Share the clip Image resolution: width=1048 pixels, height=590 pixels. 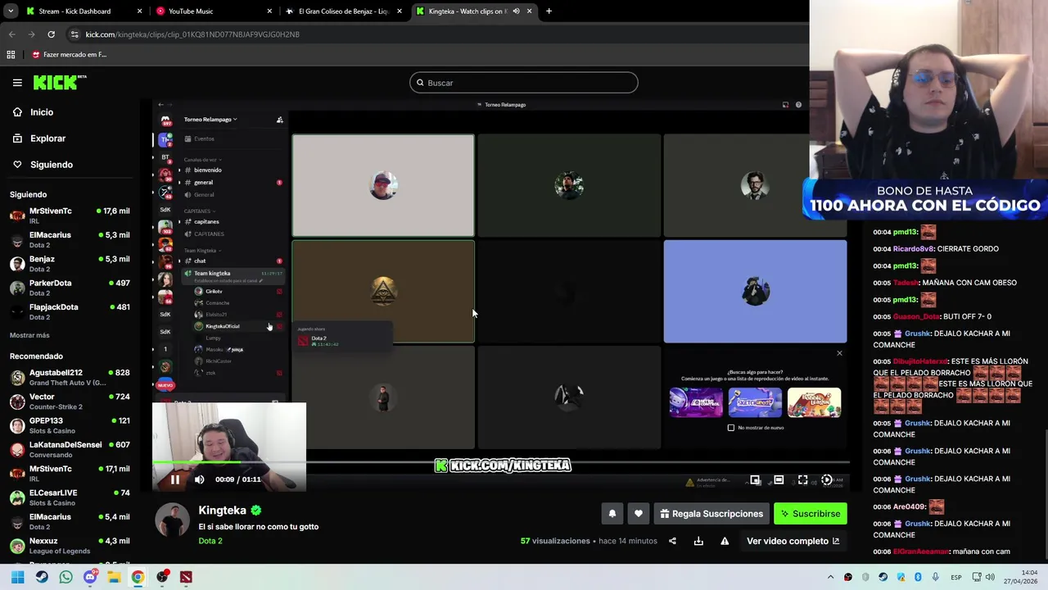(x=672, y=541)
